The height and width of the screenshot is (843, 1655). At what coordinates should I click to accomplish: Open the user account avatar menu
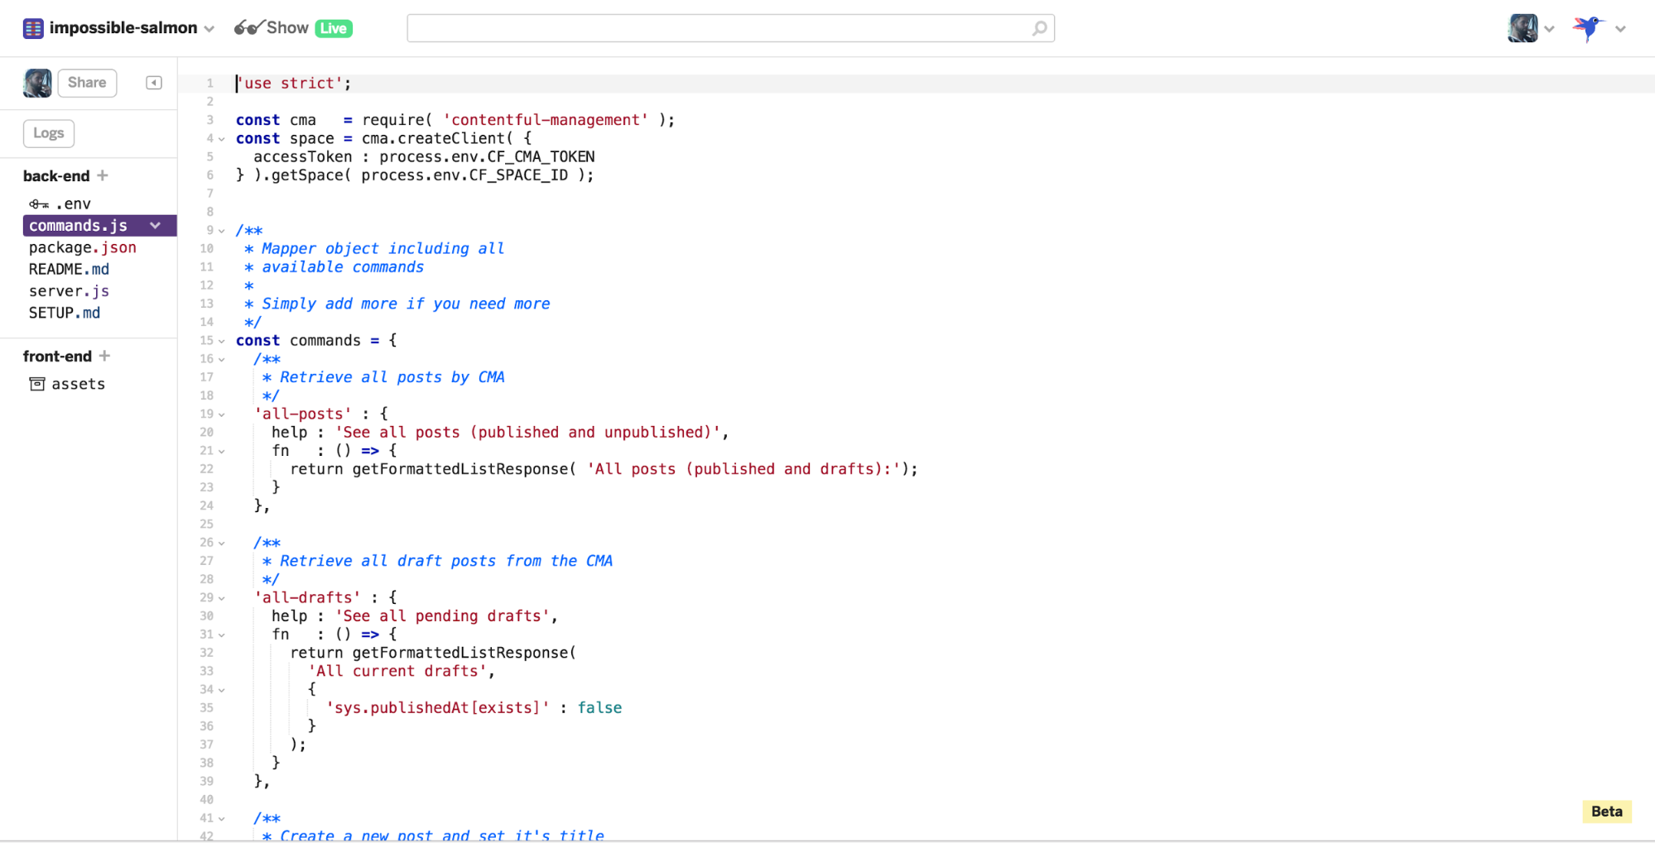pyautogui.click(x=1523, y=28)
